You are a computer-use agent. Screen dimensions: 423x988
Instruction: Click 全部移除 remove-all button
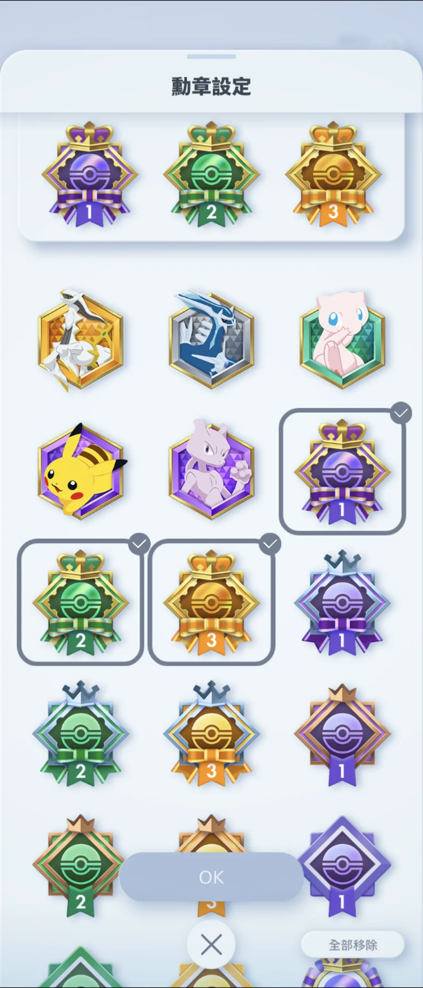click(x=352, y=945)
